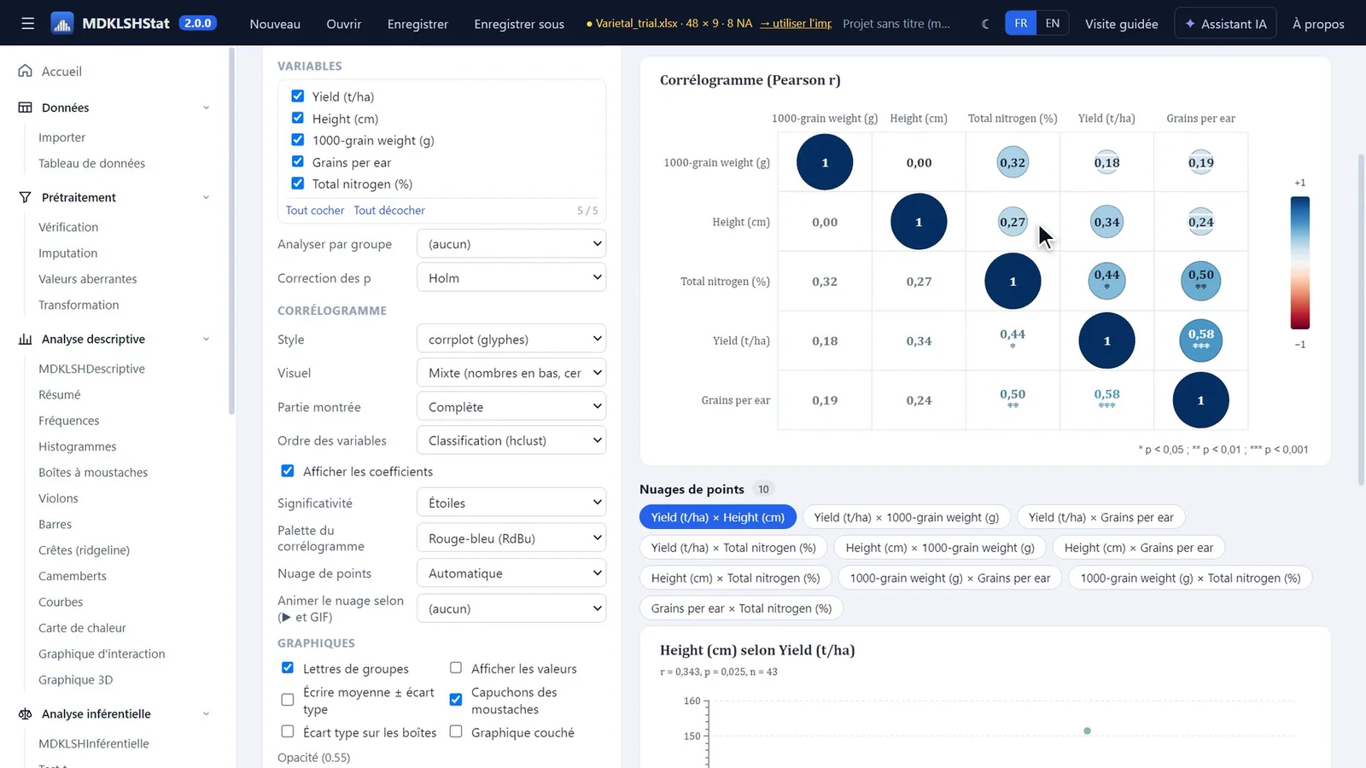Image resolution: width=1366 pixels, height=768 pixels.
Task: Click the Prétraitement filter icon
Action: [26, 197]
